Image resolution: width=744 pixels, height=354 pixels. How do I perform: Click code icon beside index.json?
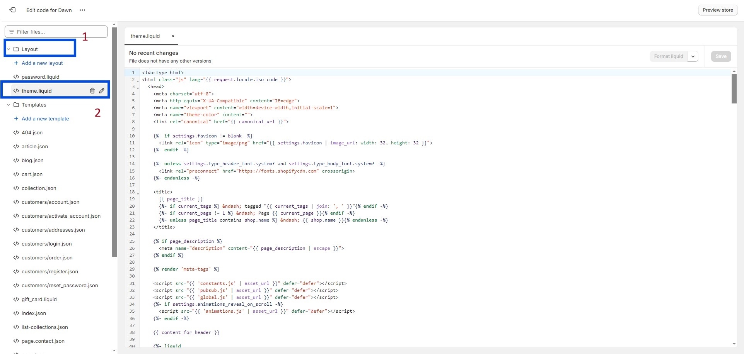tap(16, 313)
